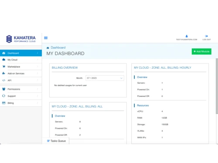Image resolution: width=218 pixels, height=163 pixels.
Task: Expand the Dashboard chevron arrow
Action: (37, 53)
